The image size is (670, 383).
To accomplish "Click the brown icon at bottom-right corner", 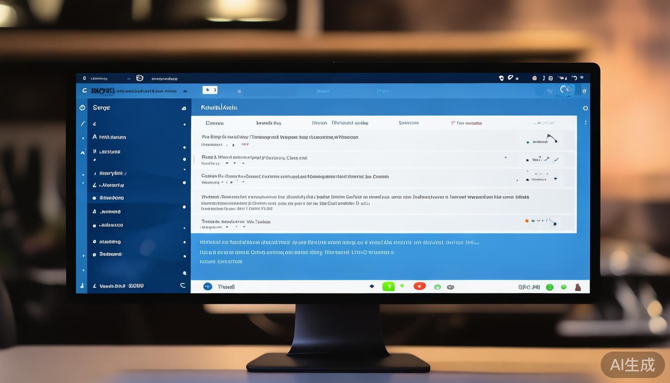I will (x=578, y=287).
